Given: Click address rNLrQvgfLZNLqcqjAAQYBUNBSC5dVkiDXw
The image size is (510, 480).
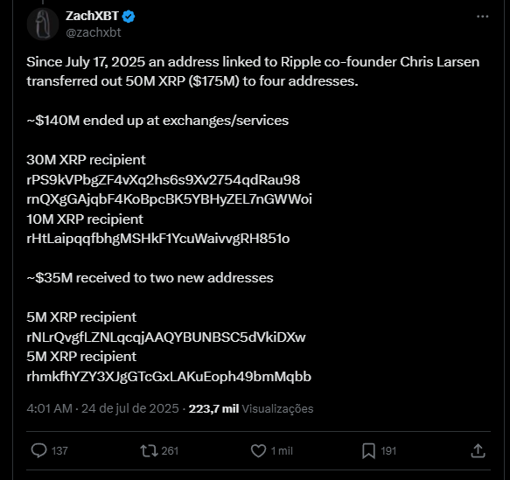Looking at the screenshot, I should tap(166, 337).
